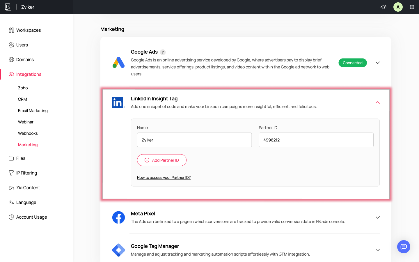Screen dimensions: 419x262
Task: Open How to access your Partner ID link
Action: click(164, 178)
